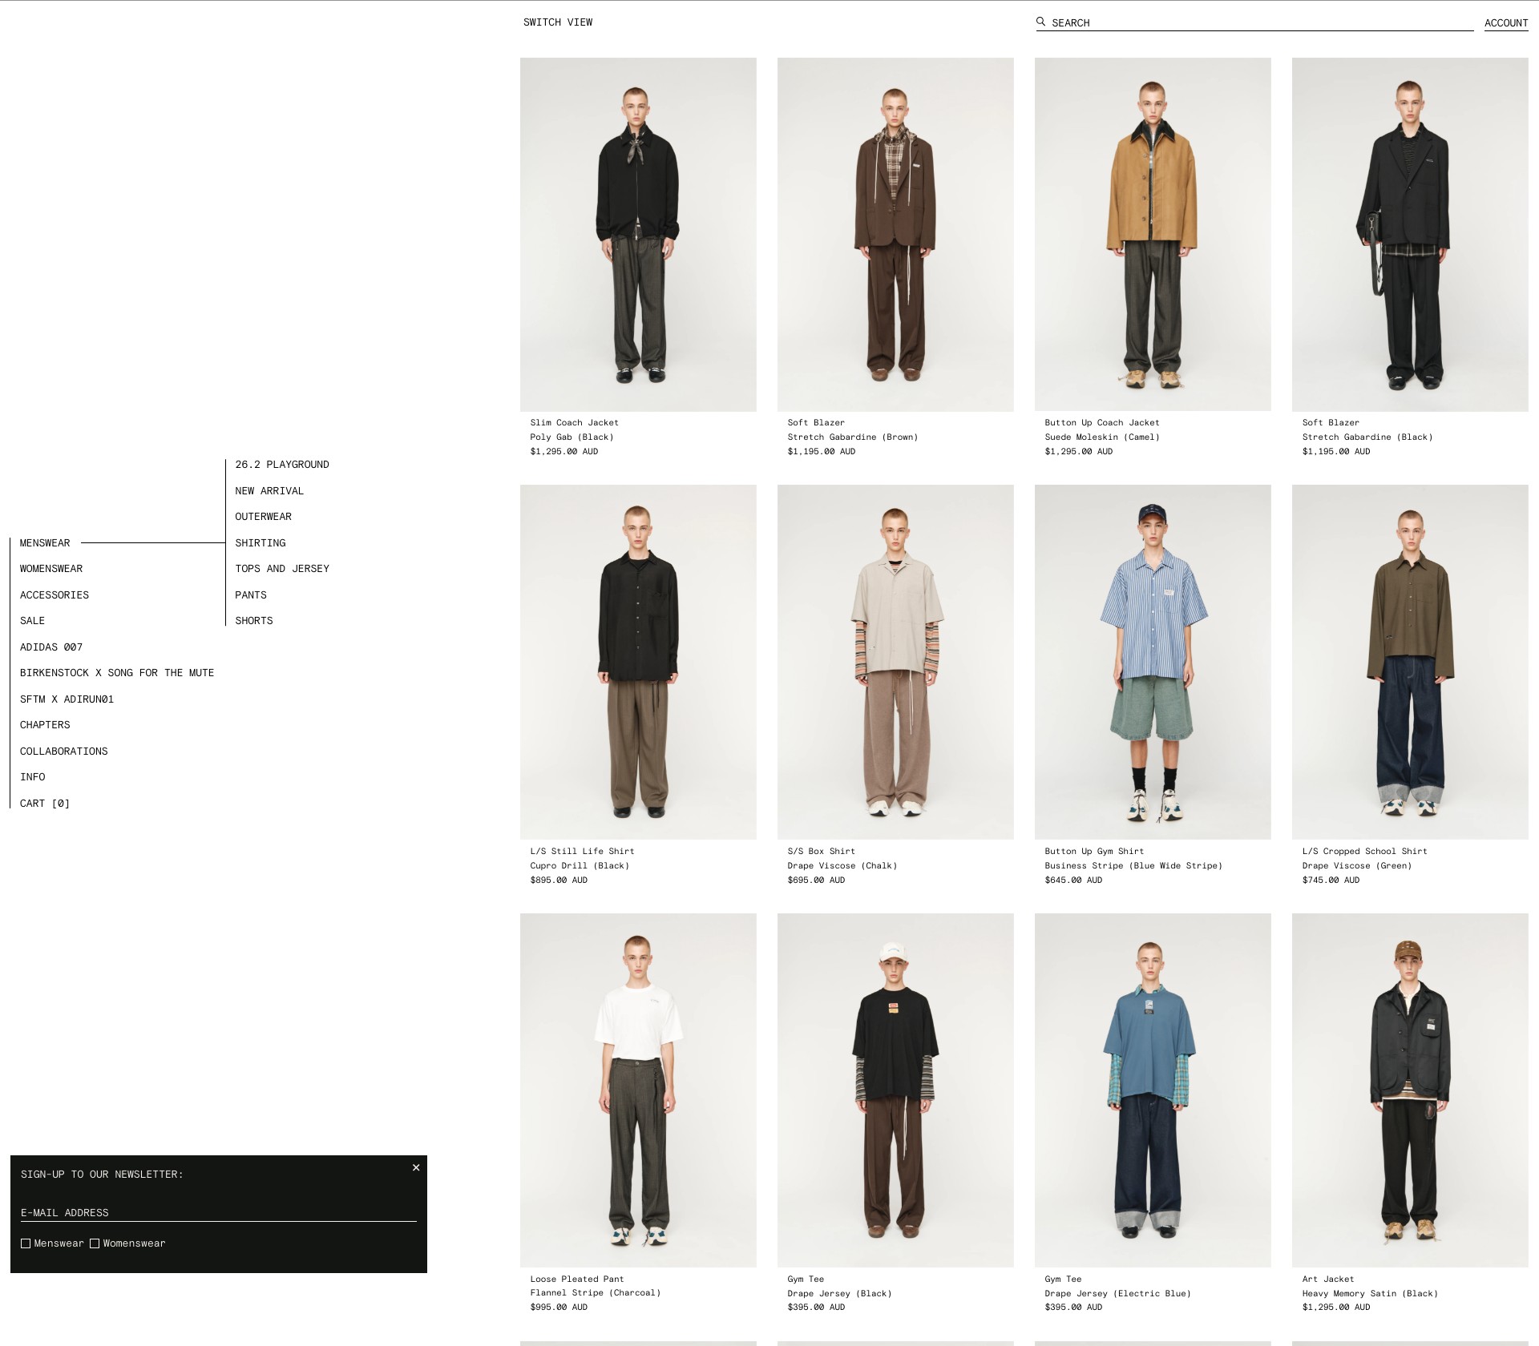Screen dimensions: 1539x1346
Task: Close the newsletter sign-up popup
Action: tap(416, 1167)
